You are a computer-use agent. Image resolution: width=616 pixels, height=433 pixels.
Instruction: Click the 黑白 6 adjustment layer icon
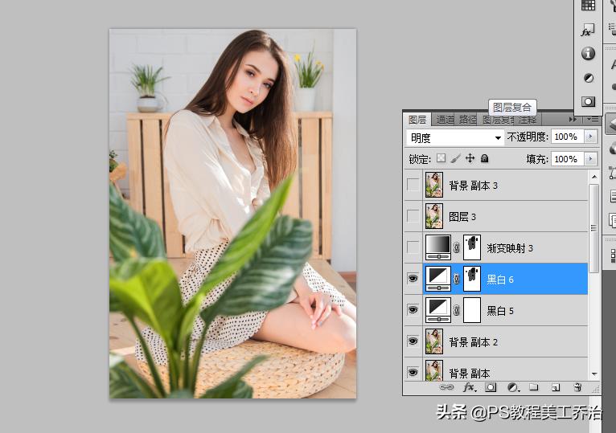[x=438, y=279]
